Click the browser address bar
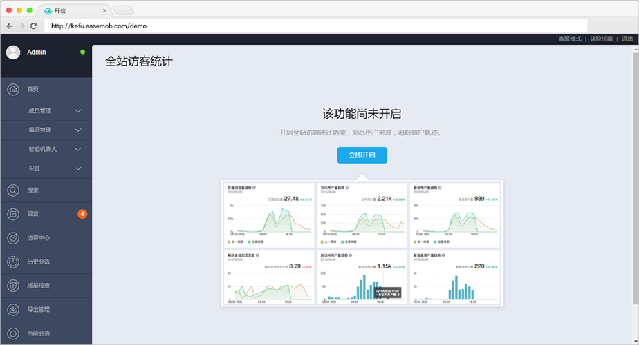The image size is (639, 345). coord(316,26)
